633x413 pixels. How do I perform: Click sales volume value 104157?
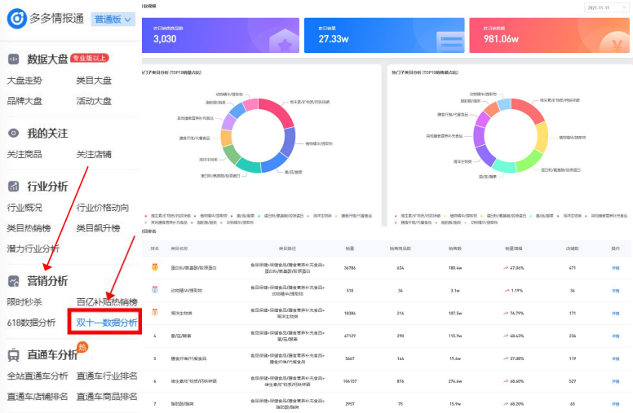click(350, 381)
